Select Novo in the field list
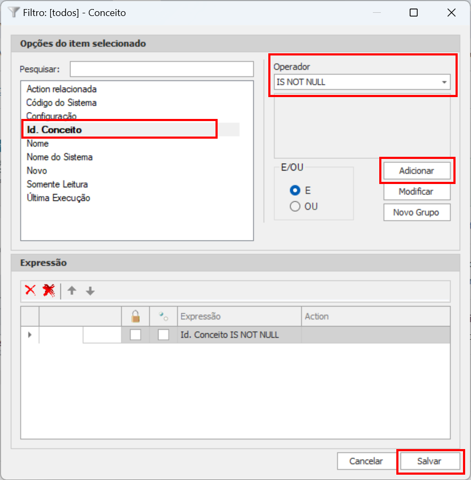The height and width of the screenshot is (480, 471). tap(37, 171)
